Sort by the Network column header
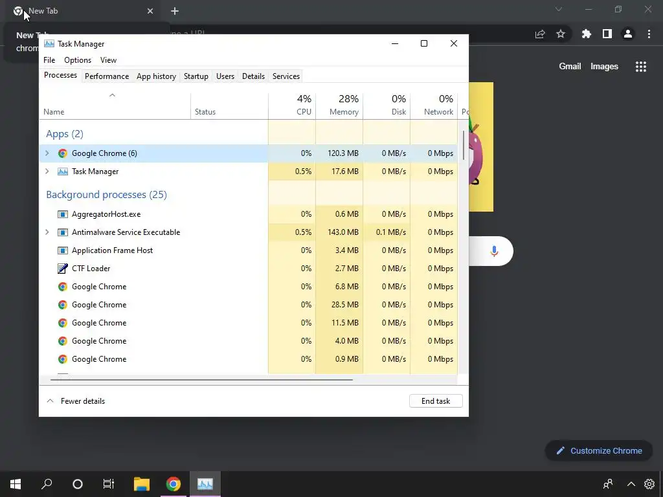 coord(434,106)
